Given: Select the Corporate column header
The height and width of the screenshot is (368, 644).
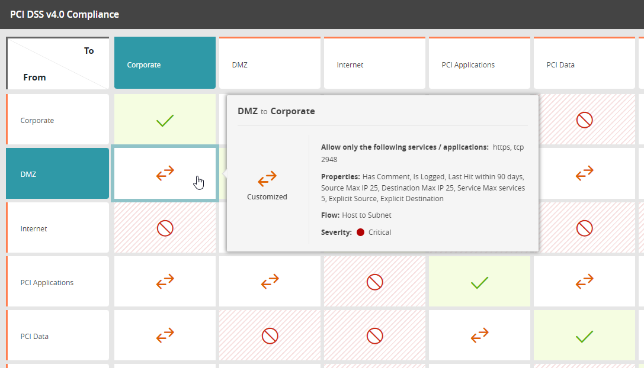Looking at the screenshot, I should pos(165,64).
